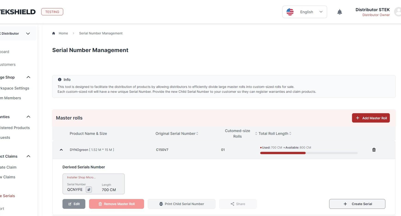Click Print Child Serial Number
Image resolution: width=401 pixels, height=216 pixels.
pyautogui.click(x=182, y=204)
